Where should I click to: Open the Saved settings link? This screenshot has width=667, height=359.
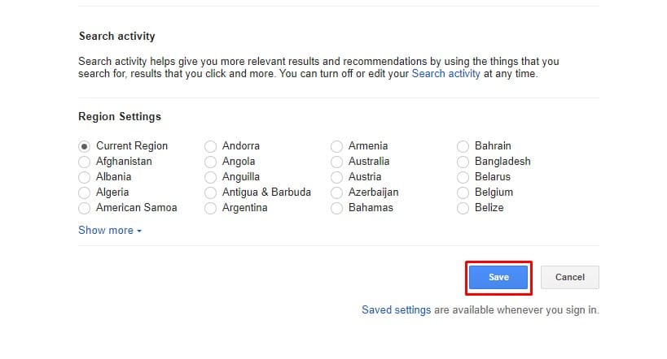pos(396,310)
